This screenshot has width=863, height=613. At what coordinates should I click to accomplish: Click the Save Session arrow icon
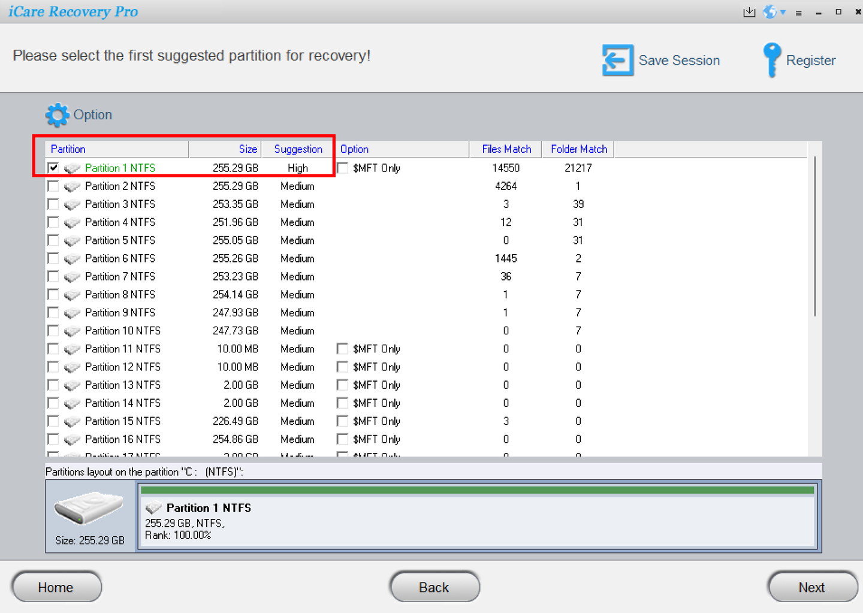coord(617,60)
